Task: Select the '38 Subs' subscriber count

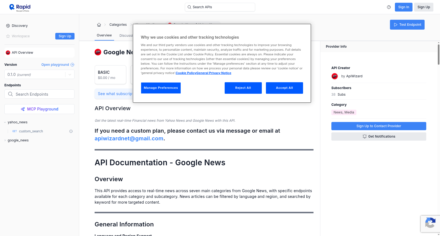Action: click(339, 95)
